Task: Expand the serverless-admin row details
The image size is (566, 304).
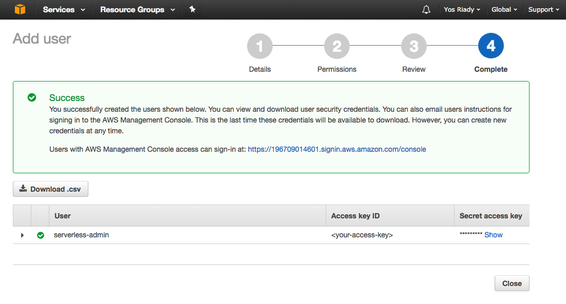Action: click(x=22, y=235)
